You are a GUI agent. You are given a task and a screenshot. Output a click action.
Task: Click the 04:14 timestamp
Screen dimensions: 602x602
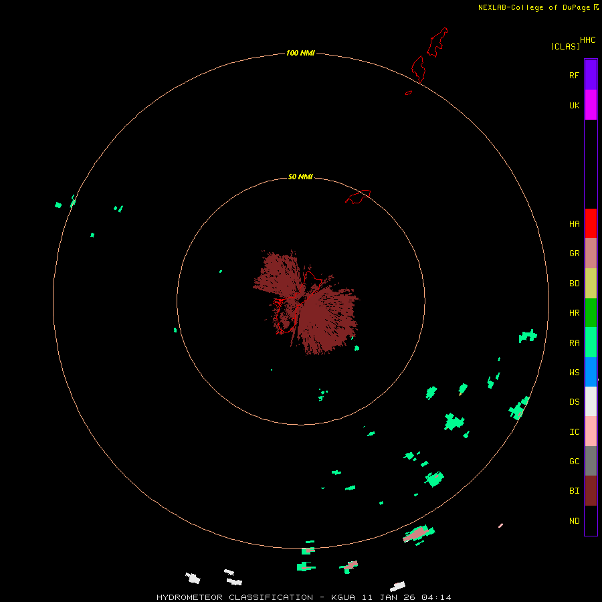[x=436, y=597]
